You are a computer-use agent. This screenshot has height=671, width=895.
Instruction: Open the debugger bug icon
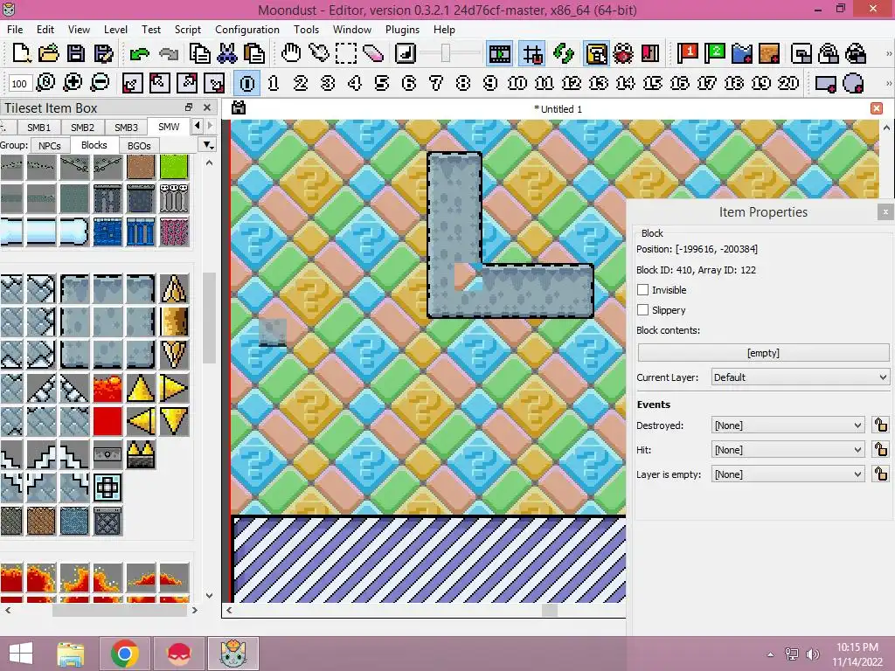click(622, 53)
